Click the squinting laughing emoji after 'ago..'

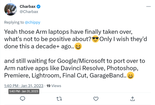pos(78,46)
